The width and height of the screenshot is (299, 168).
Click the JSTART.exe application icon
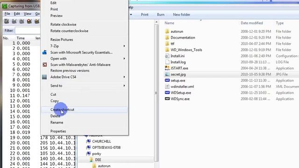click(167, 68)
